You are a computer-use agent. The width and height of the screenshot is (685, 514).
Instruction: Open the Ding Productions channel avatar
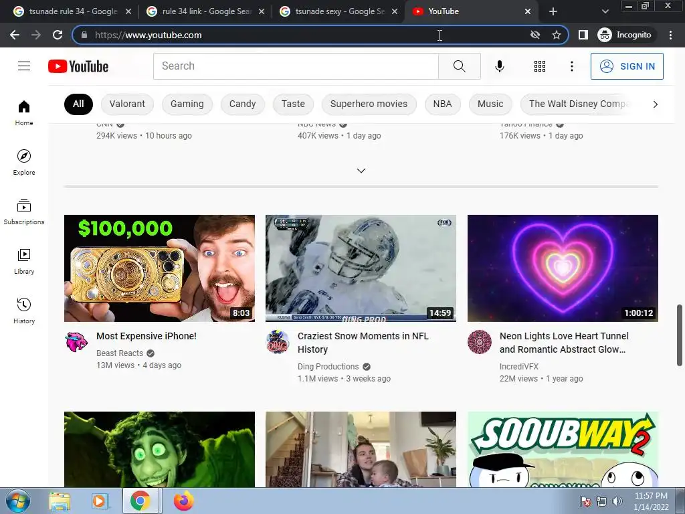(x=278, y=342)
